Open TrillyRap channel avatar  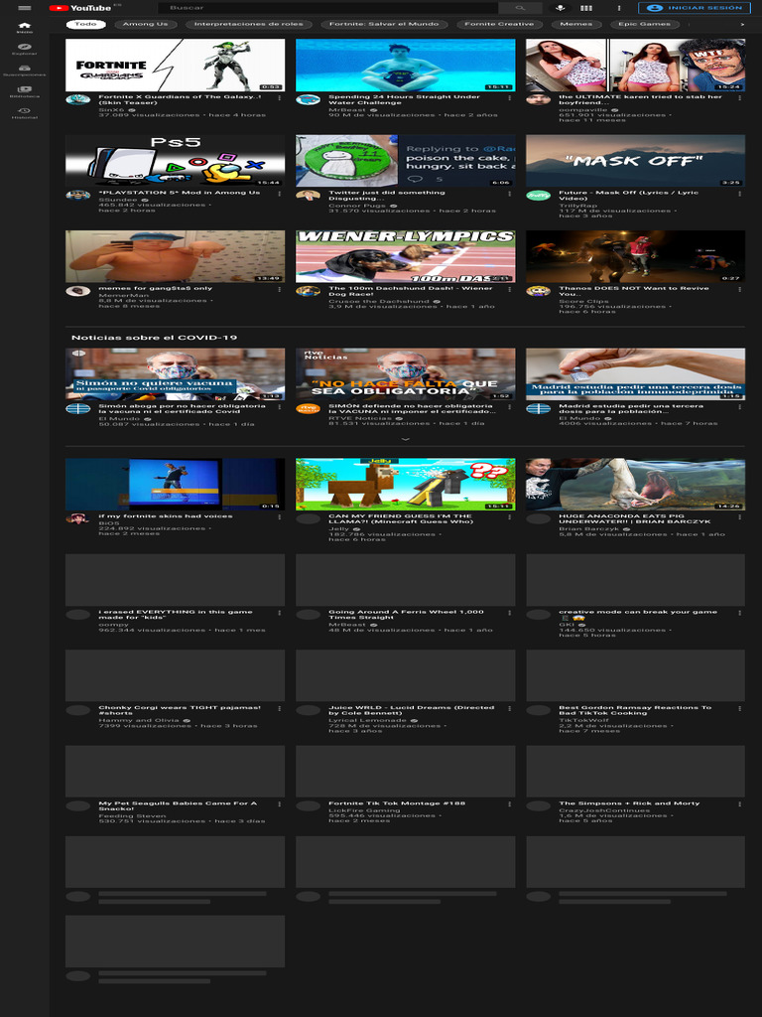coord(538,196)
